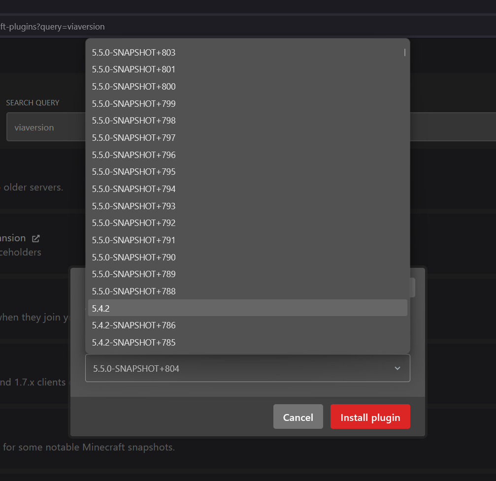Screen dimensions: 496x481
Task: Select build 5.5.0-SNAPSHOT+792
Action: click(x=247, y=223)
